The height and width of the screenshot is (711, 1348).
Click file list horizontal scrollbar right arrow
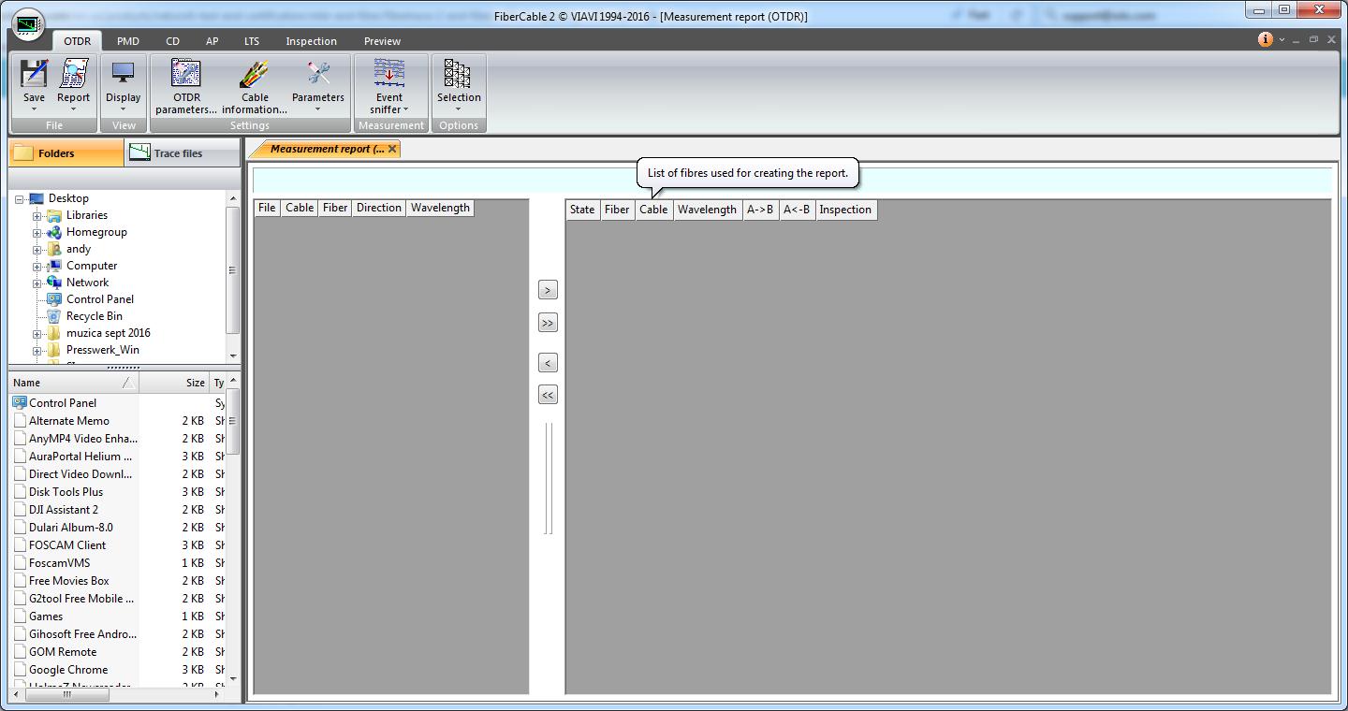click(x=219, y=694)
